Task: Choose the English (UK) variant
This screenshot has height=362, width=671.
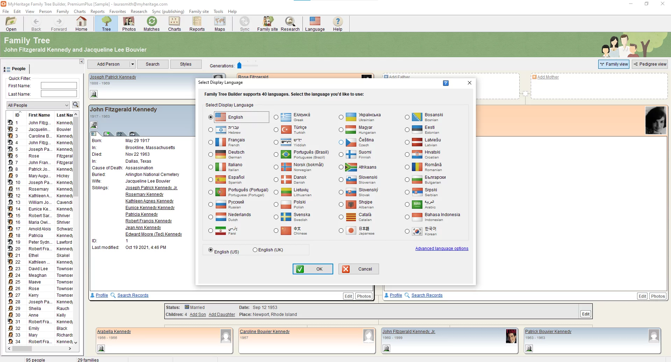Action: [x=255, y=250]
